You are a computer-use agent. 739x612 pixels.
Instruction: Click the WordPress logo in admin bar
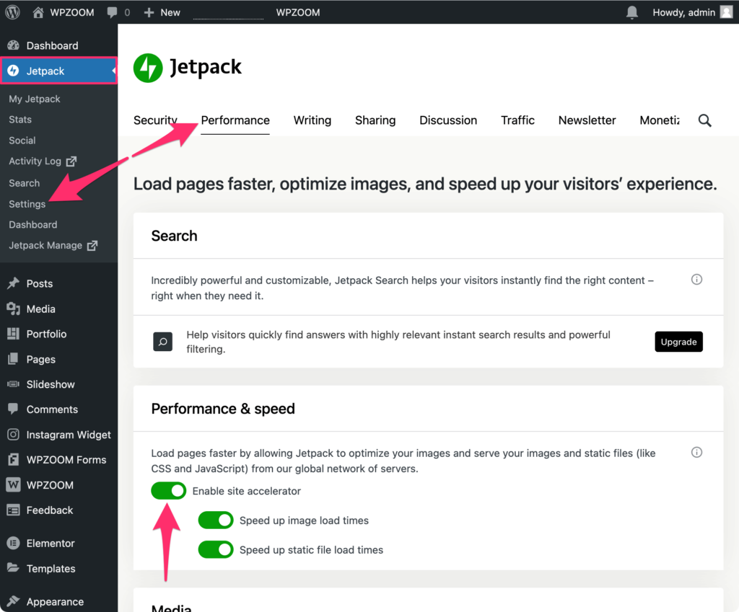(x=13, y=12)
